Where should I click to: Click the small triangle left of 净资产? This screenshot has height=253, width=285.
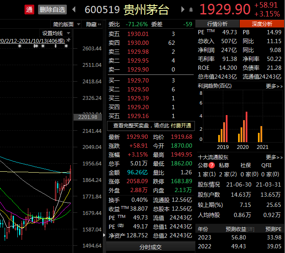tap(104, 235)
